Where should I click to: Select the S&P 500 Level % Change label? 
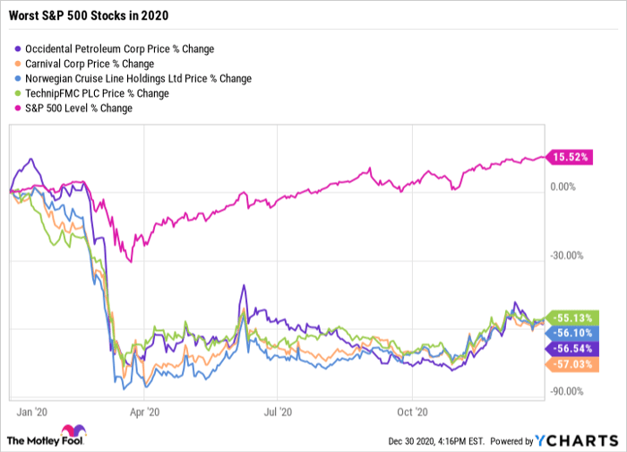click(x=81, y=108)
